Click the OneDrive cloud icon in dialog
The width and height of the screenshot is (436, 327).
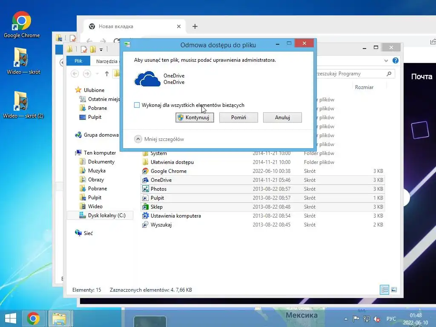tap(147, 79)
